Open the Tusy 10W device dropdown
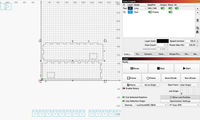The height and width of the screenshot is (120, 200). click(184, 105)
